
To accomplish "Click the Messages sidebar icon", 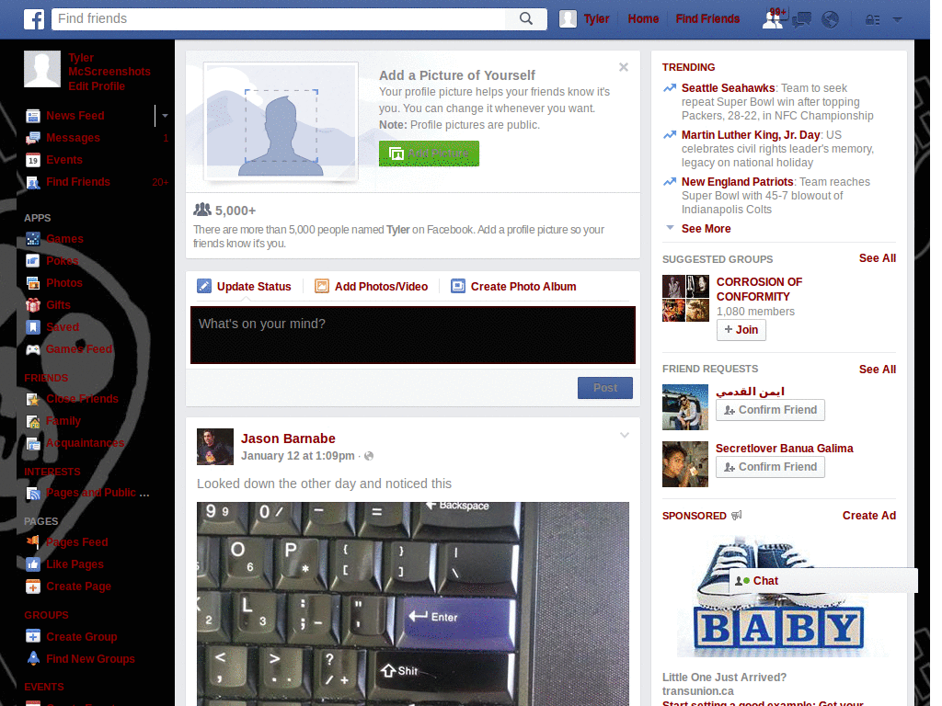I will pyautogui.click(x=33, y=138).
